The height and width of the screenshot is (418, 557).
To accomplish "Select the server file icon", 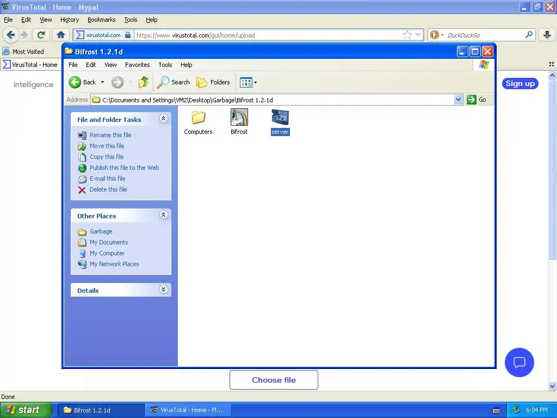I will [280, 122].
